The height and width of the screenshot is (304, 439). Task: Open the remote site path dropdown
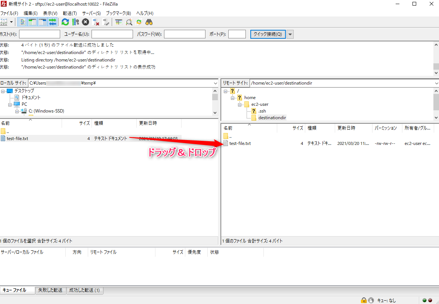(x=436, y=83)
